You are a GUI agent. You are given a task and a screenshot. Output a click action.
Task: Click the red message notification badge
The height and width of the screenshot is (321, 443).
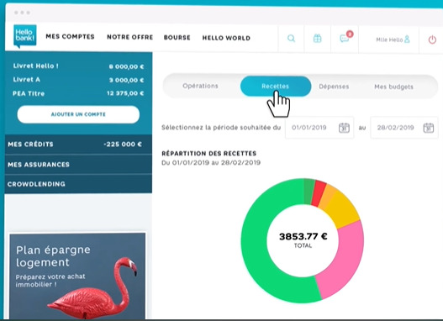point(350,34)
